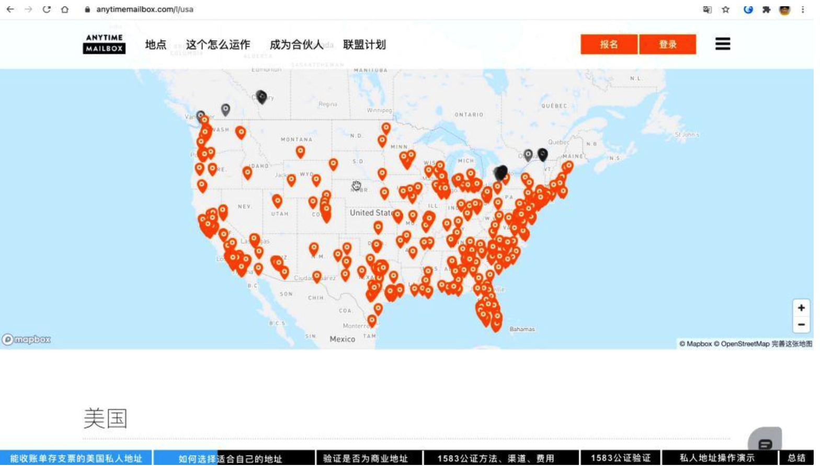Screen dimensions: 821x466
Task: Open the translate page icon
Action: tap(707, 9)
